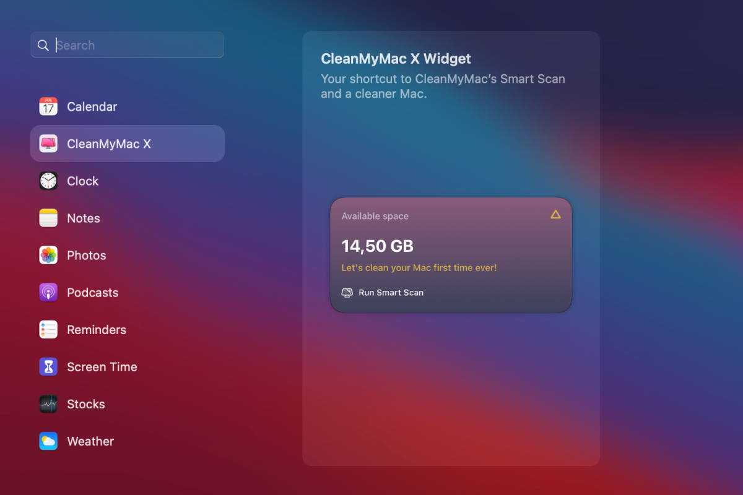The height and width of the screenshot is (495, 743).
Task: Click the Screen Time hourglass icon
Action: [48, 366]
